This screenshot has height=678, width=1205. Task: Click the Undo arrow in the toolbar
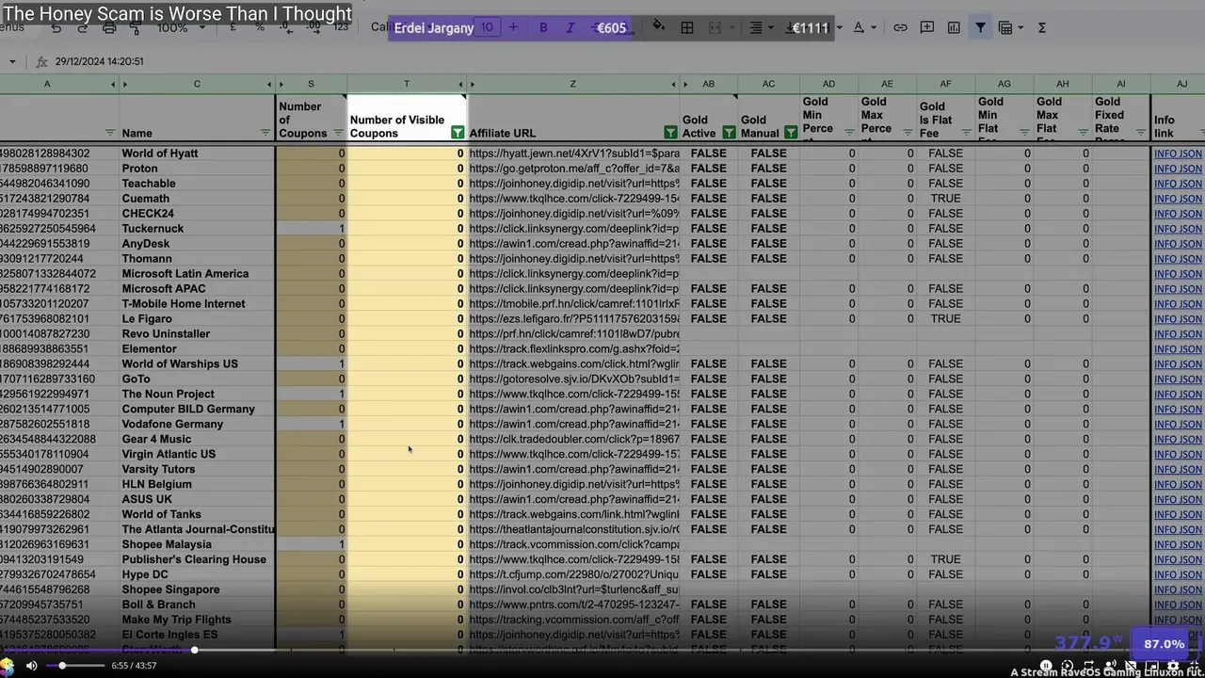tap(56, 28)
